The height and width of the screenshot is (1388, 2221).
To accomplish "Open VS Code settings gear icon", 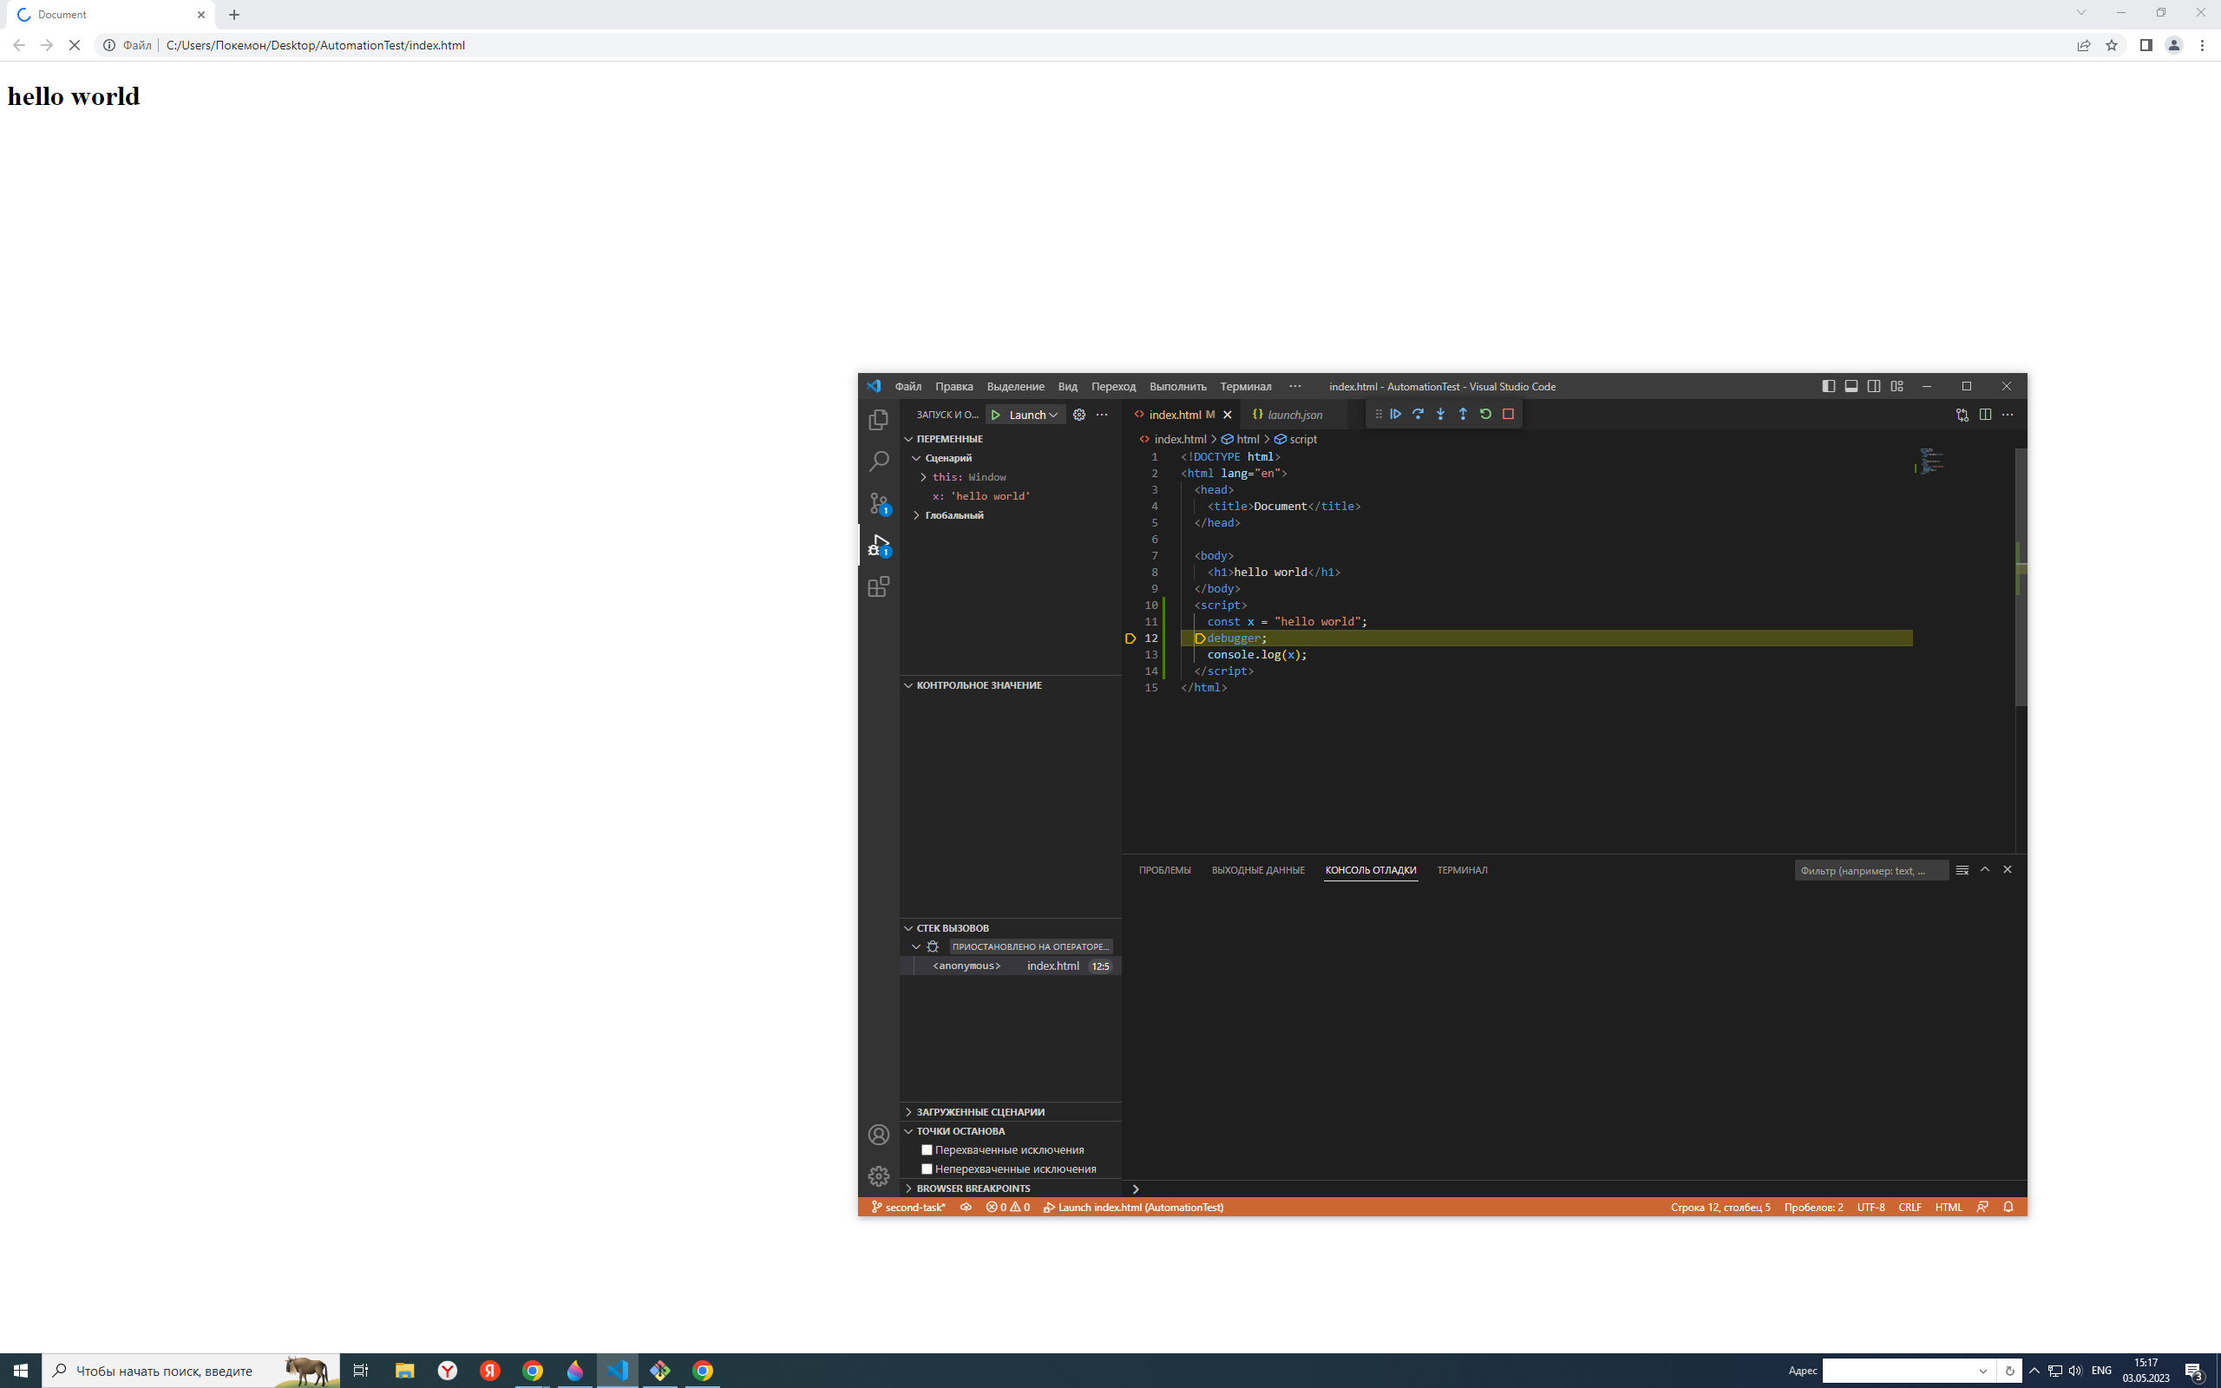I will coord(877,1176).
